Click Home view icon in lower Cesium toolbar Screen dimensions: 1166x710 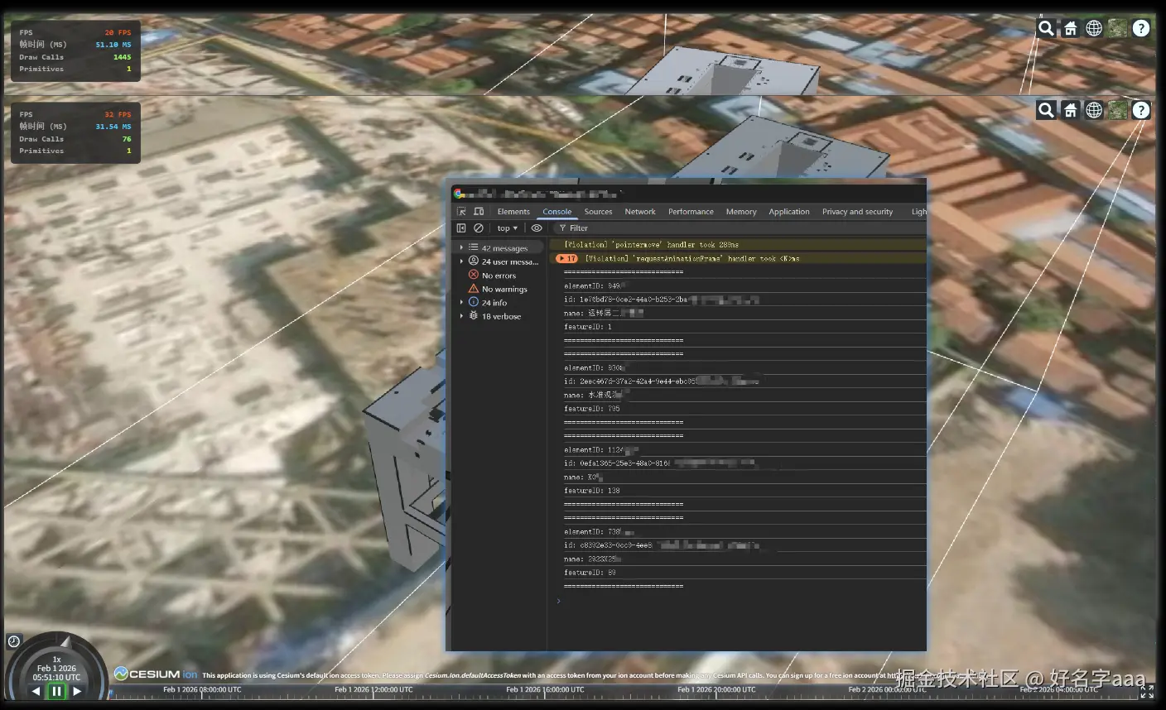pyautogui.click(x=1071, y=110)
